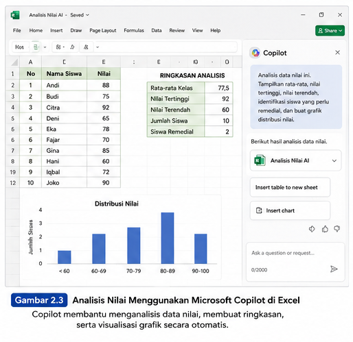Viewport: 353px width, 342px height.
Task: Select the cell containing Fajar
Action: (x=64, y=140)
